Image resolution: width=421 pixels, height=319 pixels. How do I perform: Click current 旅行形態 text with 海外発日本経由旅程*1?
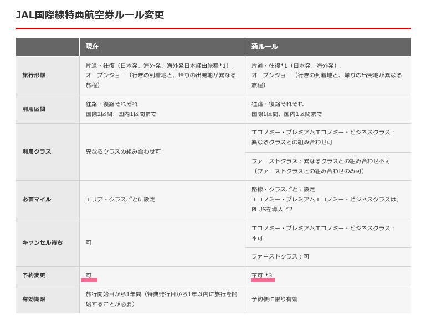(160, 65)
